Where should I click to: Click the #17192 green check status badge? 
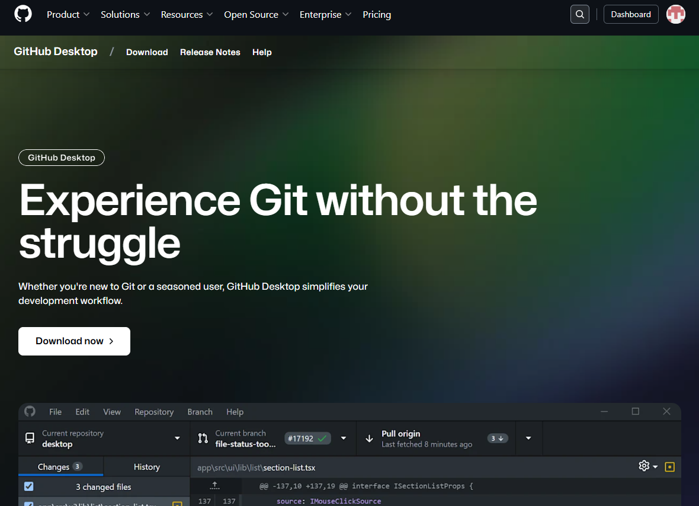point(308,438)
